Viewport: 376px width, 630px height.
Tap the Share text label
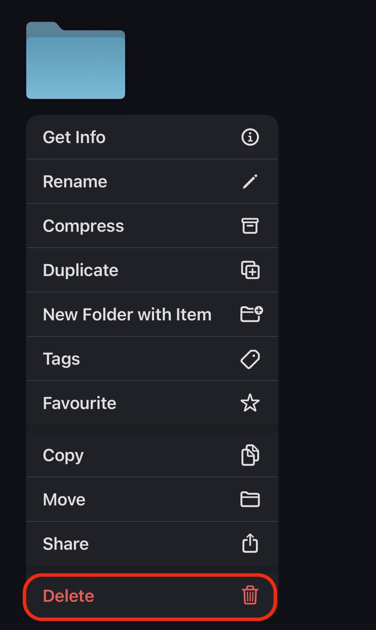click(66, 544)
